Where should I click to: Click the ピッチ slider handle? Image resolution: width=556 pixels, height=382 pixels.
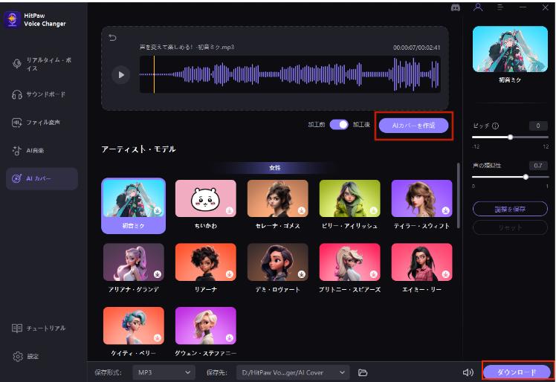tap(510, 137)
